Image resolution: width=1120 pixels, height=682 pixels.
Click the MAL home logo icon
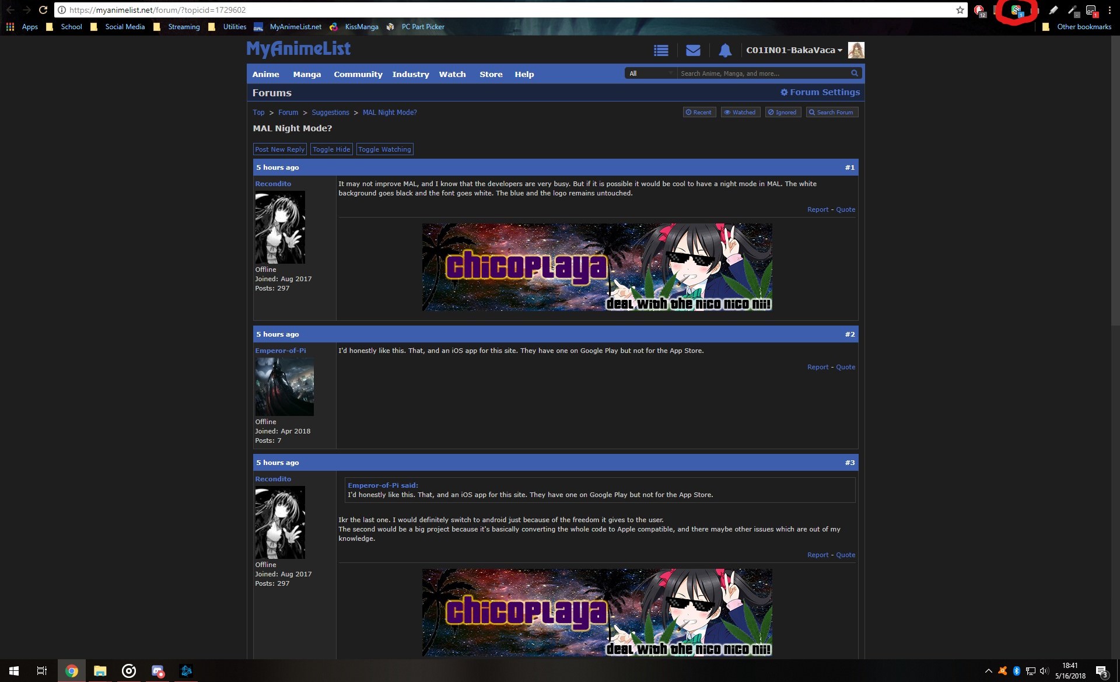click(x=299, y=50)
